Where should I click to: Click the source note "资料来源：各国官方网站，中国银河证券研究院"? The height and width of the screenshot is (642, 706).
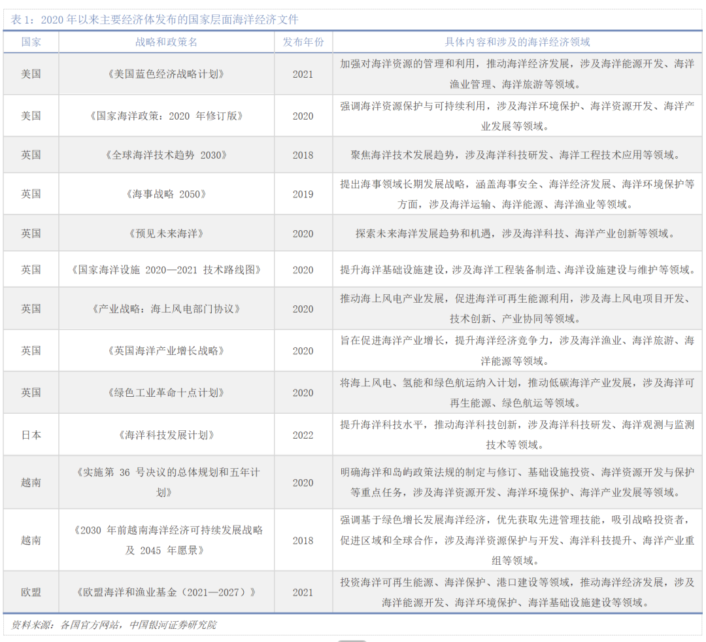[x=114, y=625]
